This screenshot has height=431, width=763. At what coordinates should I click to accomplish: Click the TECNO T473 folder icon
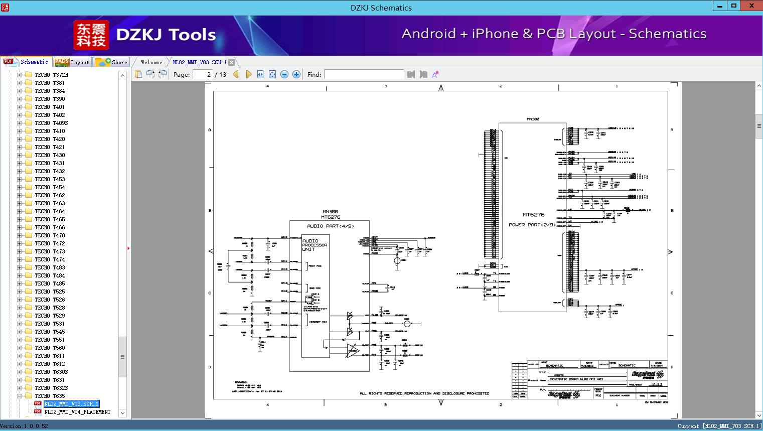tap(29, 251)
